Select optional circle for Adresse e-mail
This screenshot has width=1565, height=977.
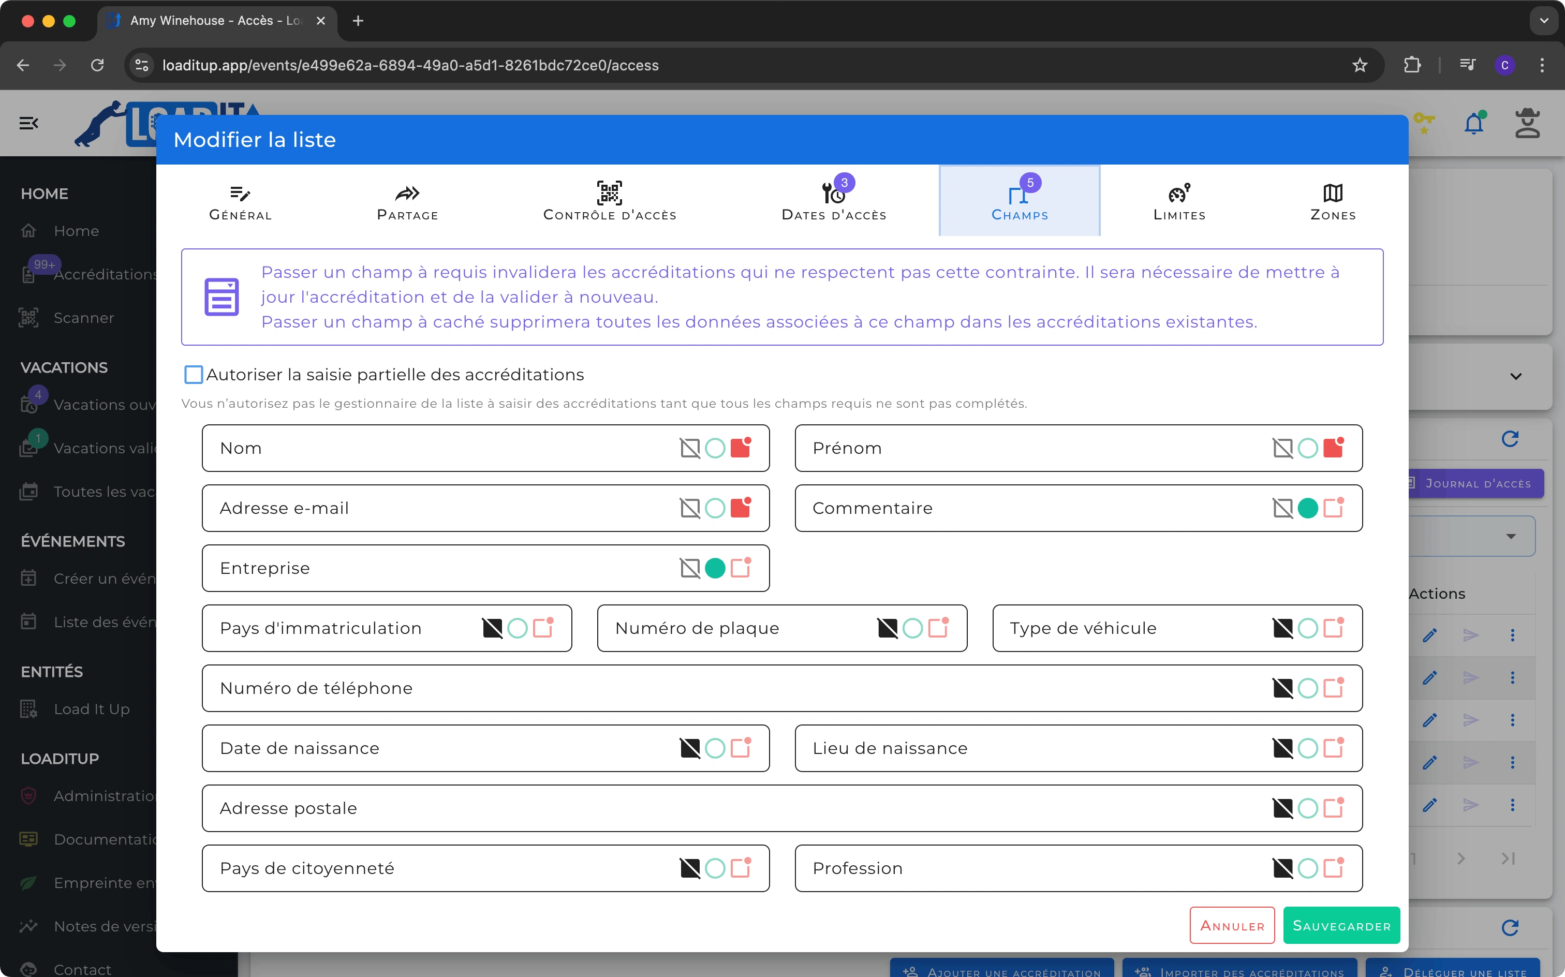[715, 508]
